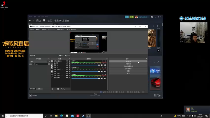Open OBS View menu
Image resolution: width=210 pixels, height=118 pixels.
pos(44,29)
